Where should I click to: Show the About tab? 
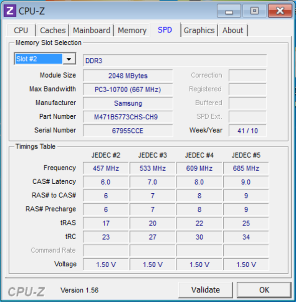[x=233, y=30]
